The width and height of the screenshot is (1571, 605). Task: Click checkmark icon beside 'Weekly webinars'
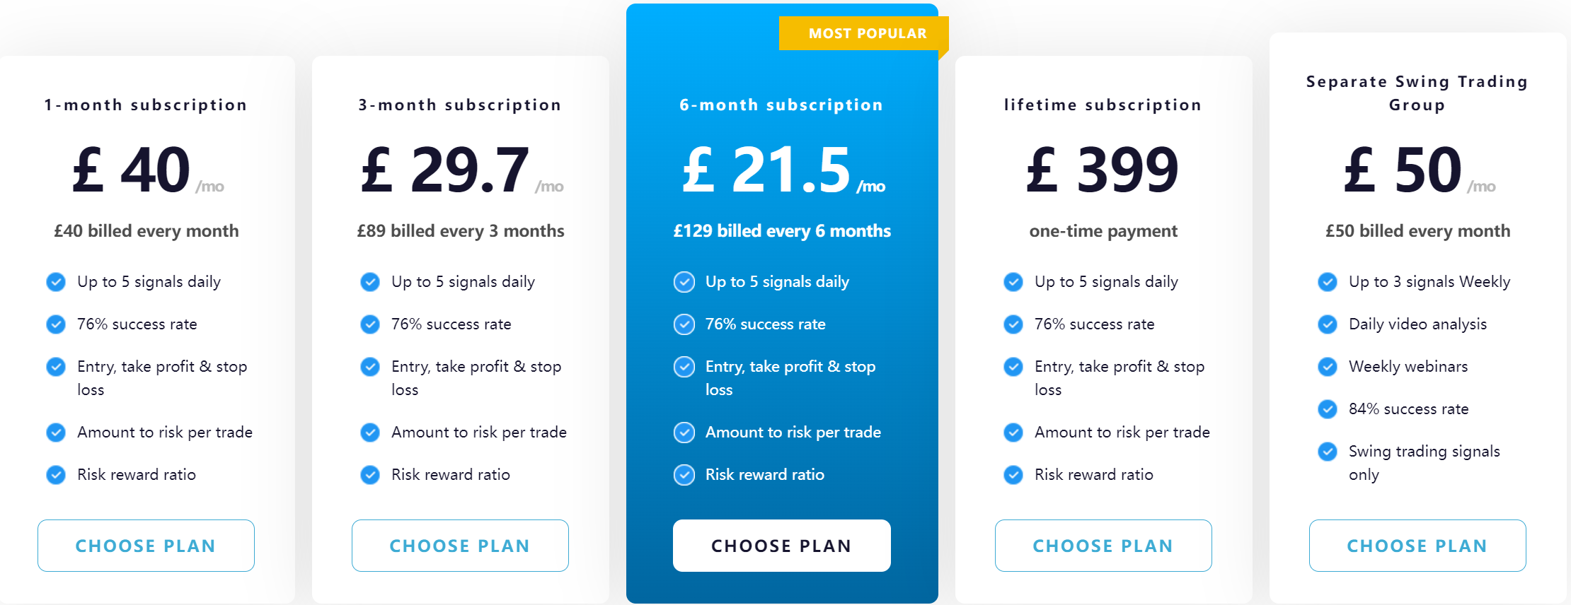pyautogui.click(x=1328, y=367)
